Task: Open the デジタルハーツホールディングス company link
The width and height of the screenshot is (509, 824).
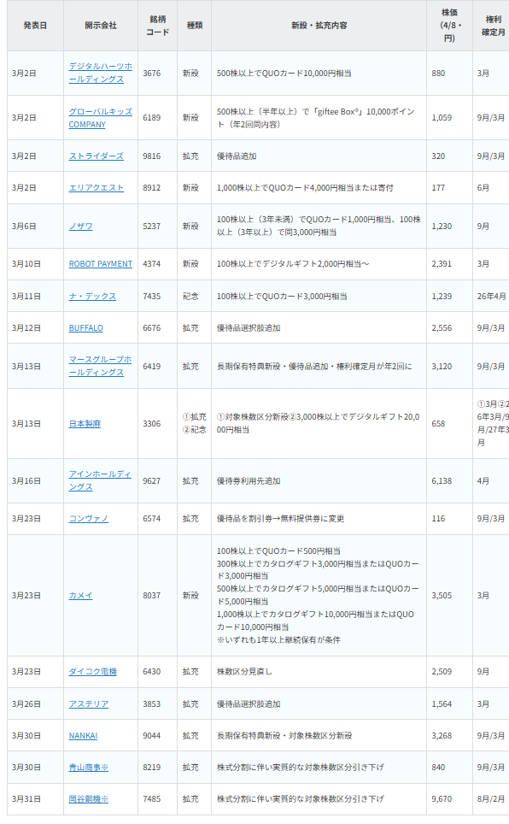Action: click(100, 73)
